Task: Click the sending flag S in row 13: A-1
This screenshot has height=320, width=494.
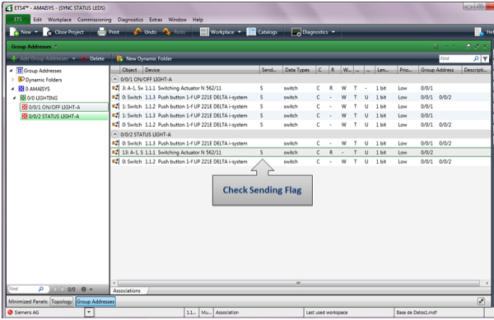Action: (262, 152)
